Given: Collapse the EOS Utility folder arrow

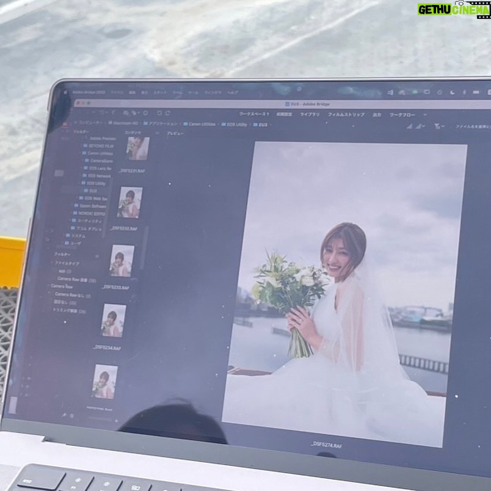Looking at the screenshot, I should (79, 183).
